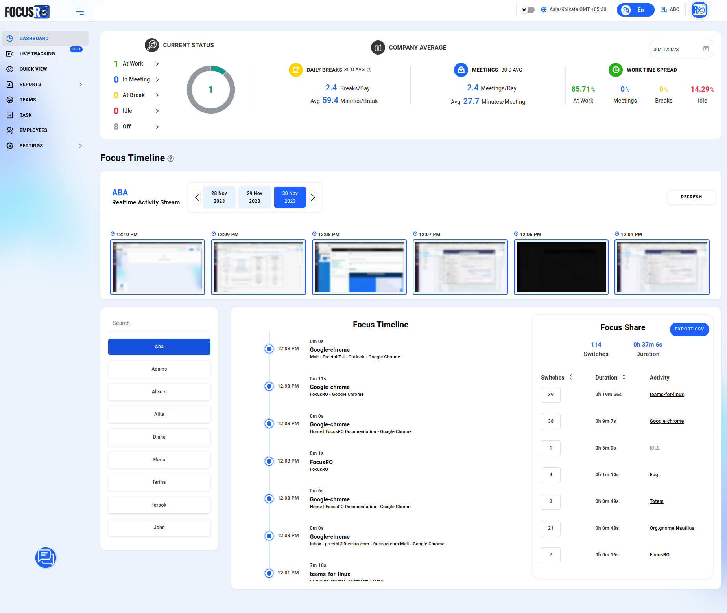The height and width of the screenshot is (613, 727).
Task: Select Live Tracking in the sidebar
Action: [x=37, y=53]
